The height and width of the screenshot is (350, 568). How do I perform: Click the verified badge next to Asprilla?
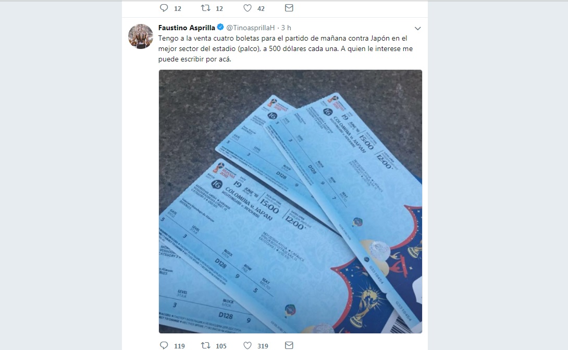tap(220, 27)
